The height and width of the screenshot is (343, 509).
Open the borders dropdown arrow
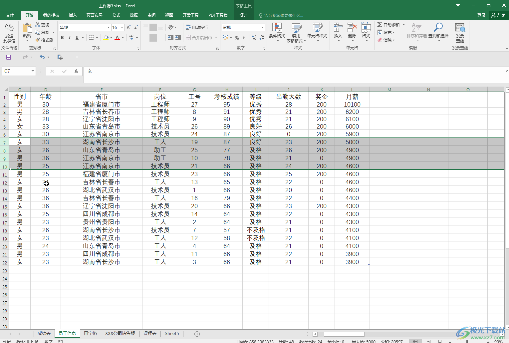[97, 38]
